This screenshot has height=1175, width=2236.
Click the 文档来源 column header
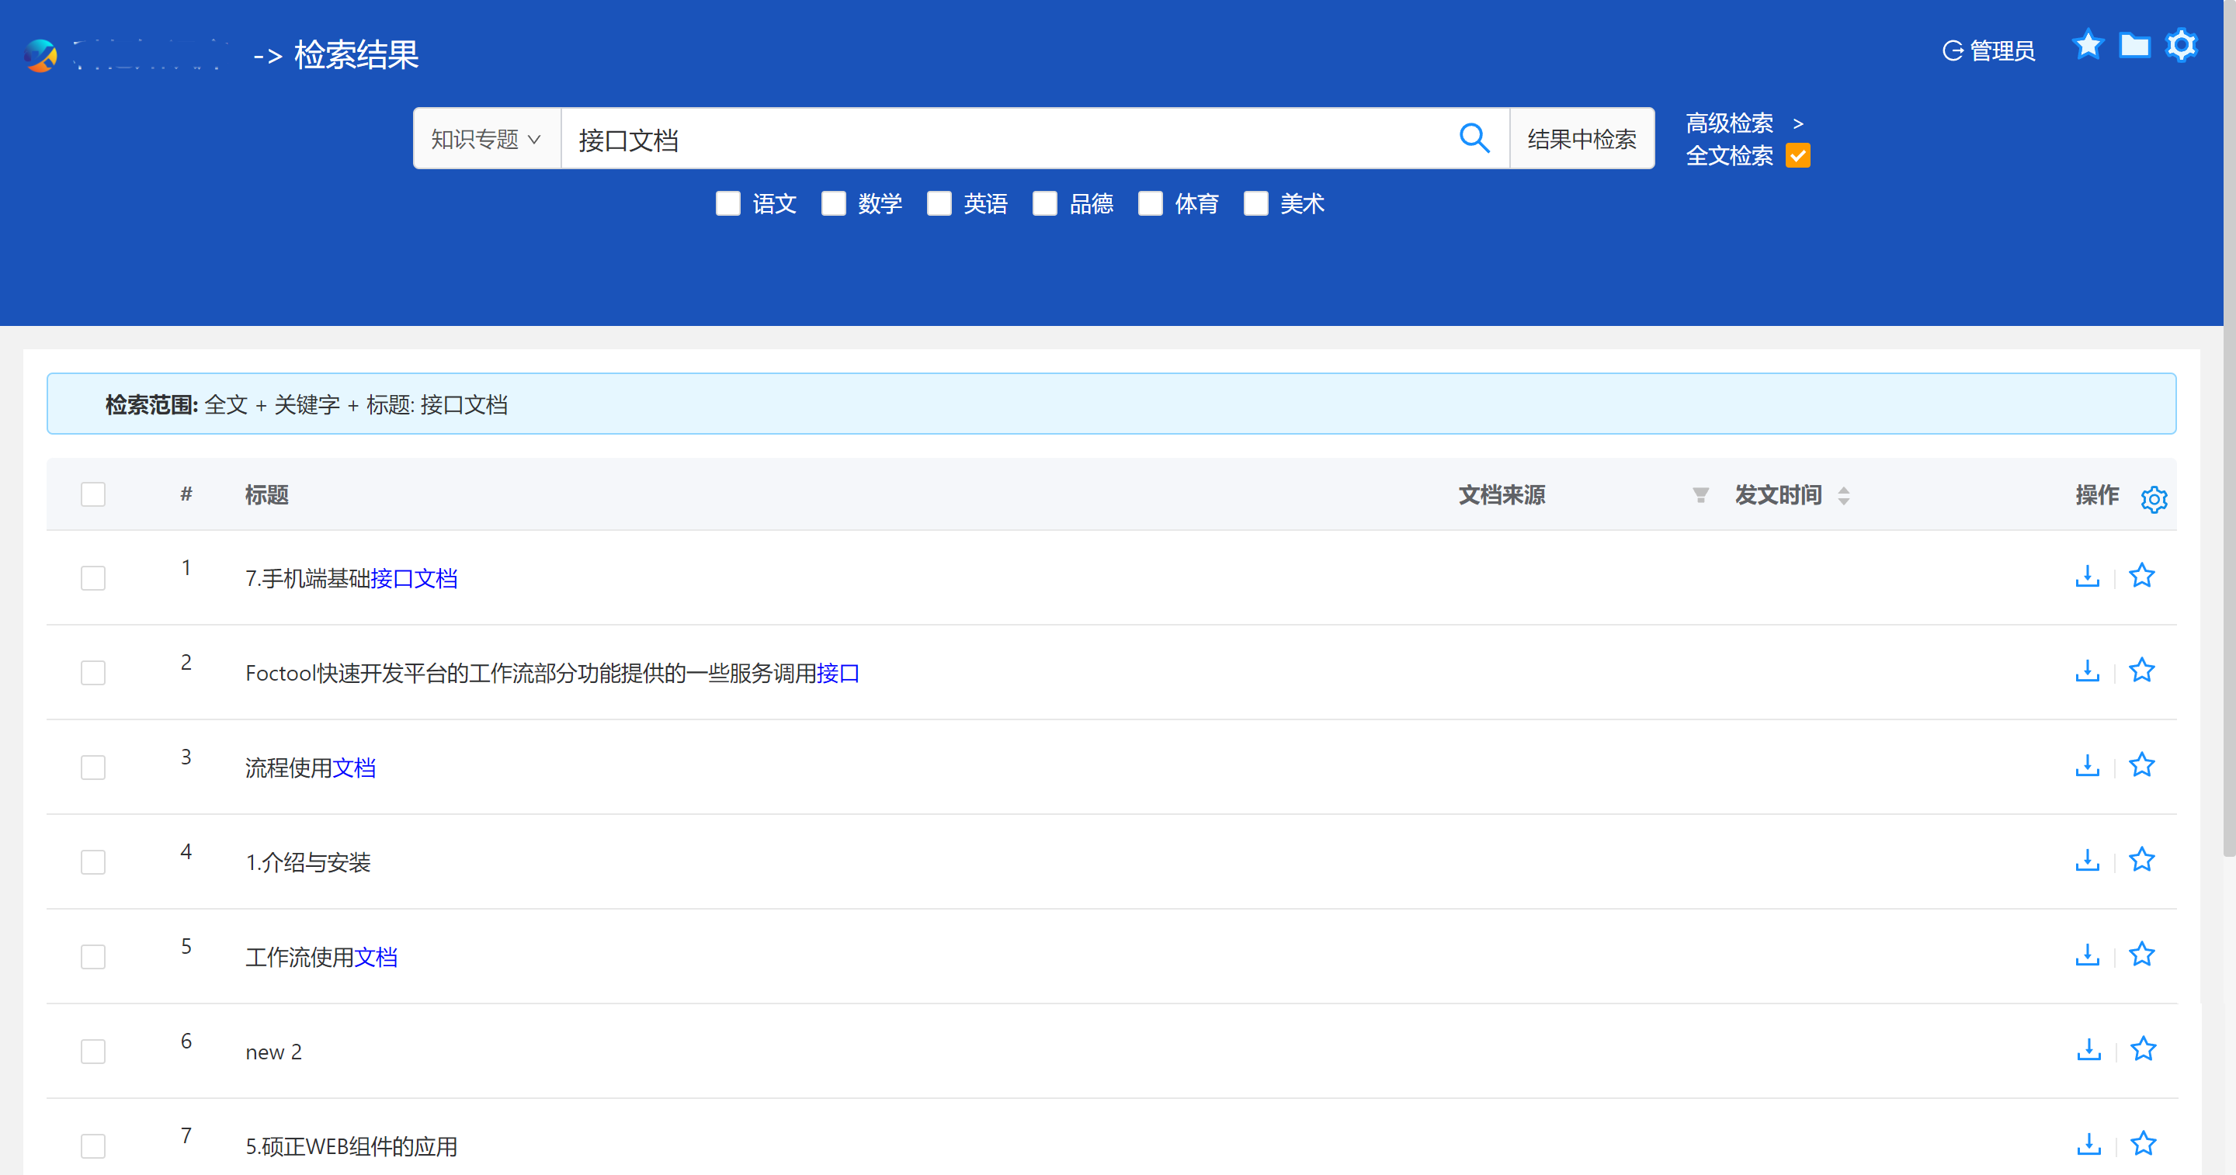pos(1502,494)
